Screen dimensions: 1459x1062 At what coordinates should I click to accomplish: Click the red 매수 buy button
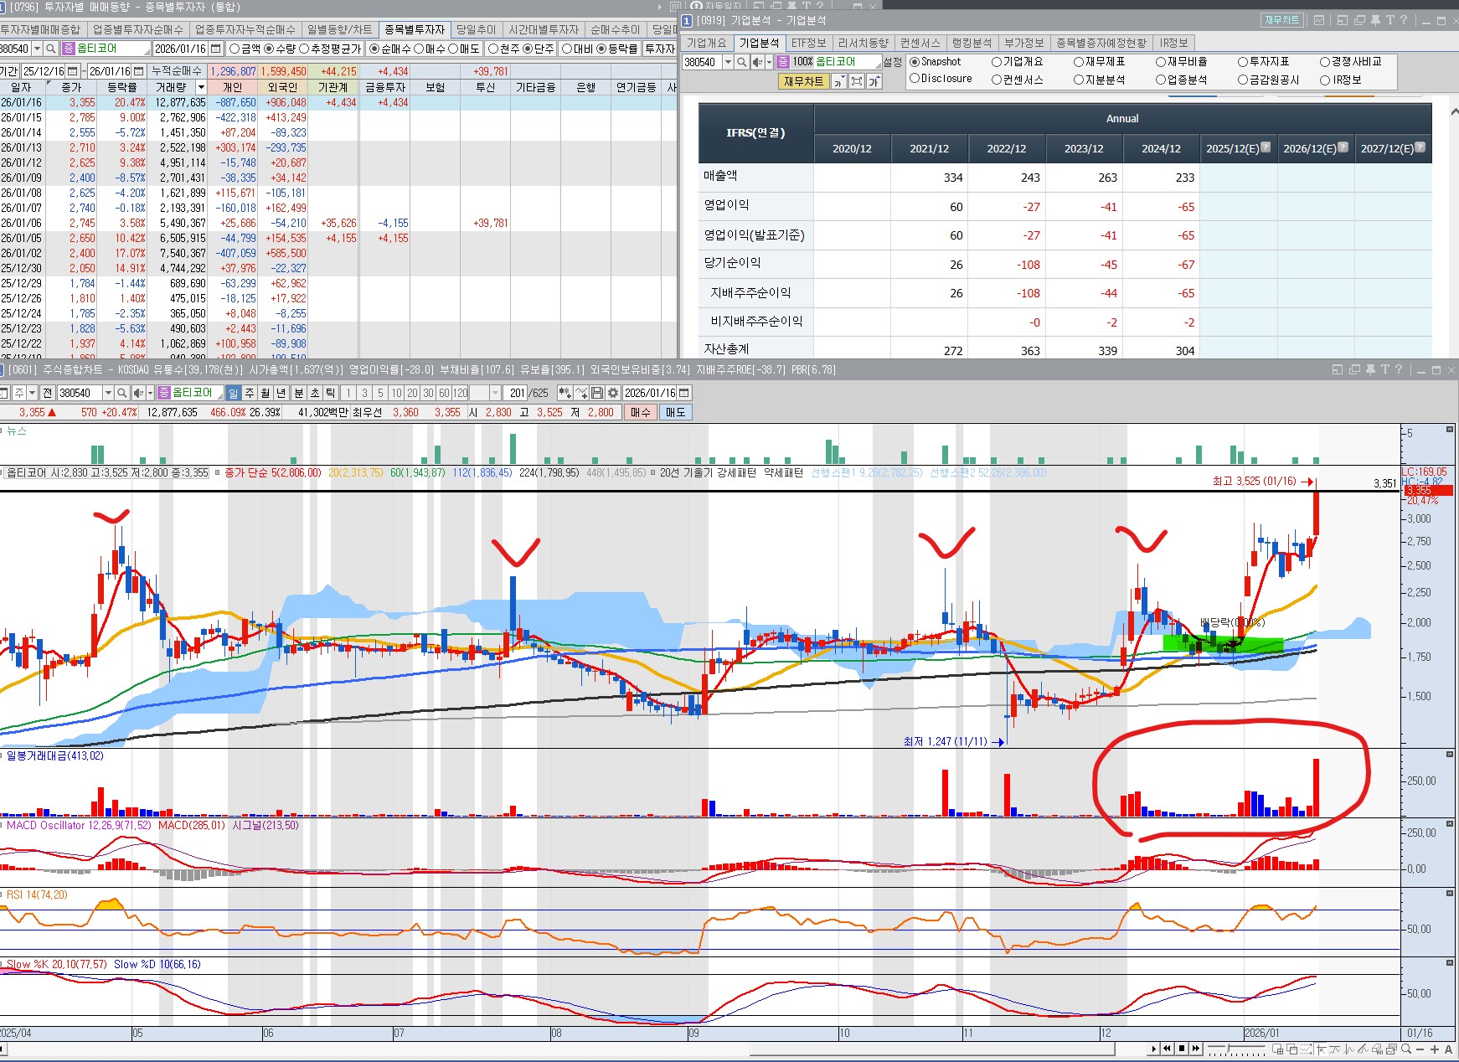tap(641, 412)
